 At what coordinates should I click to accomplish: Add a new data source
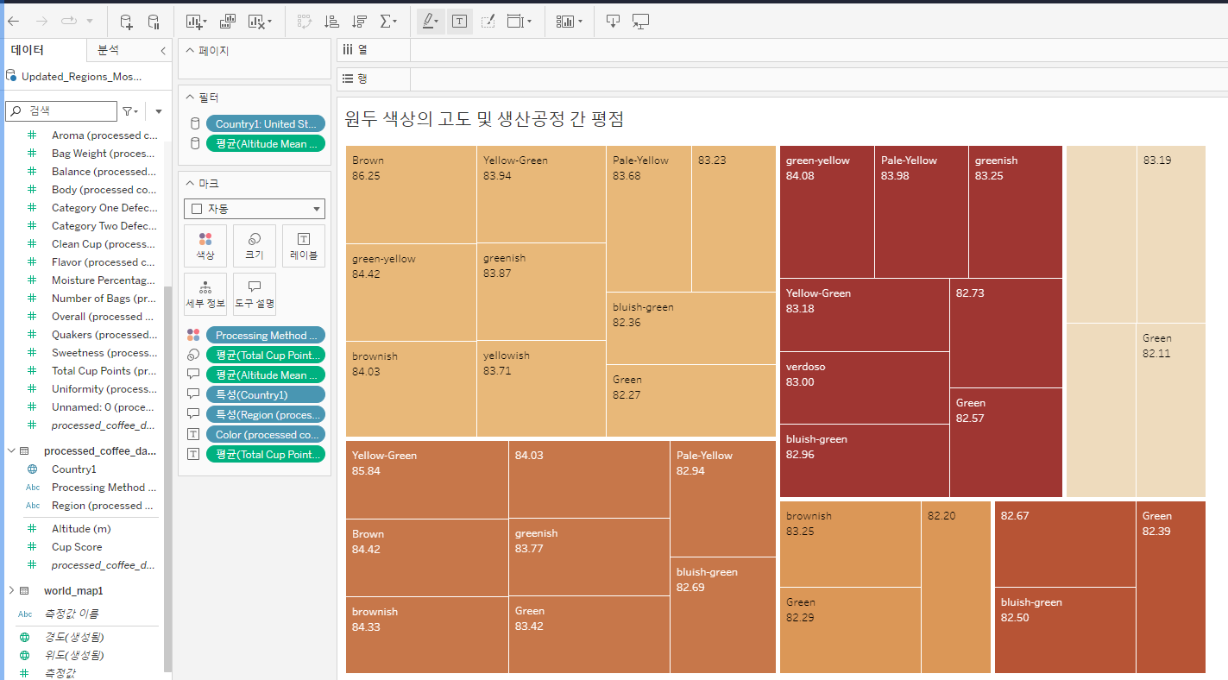pyautogui.click(x=126, y=22)
